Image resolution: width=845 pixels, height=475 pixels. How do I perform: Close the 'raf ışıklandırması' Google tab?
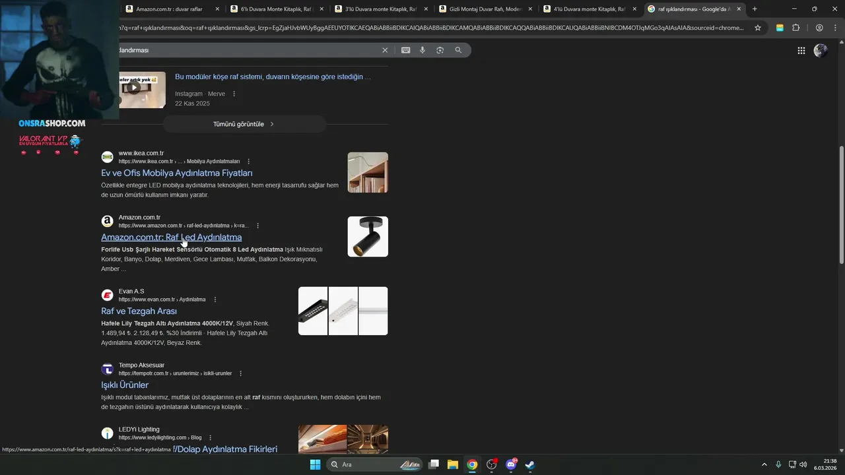739,9
